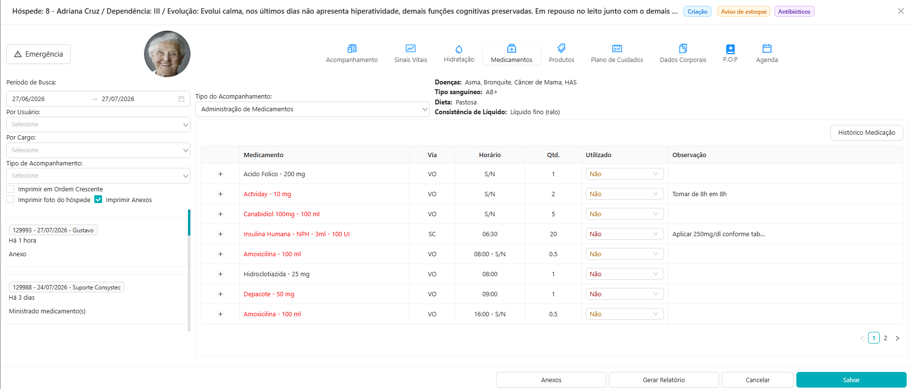Open the Agenda calendar icon
The width and height of the screenshot is (914, 389).
pos(767,48)
